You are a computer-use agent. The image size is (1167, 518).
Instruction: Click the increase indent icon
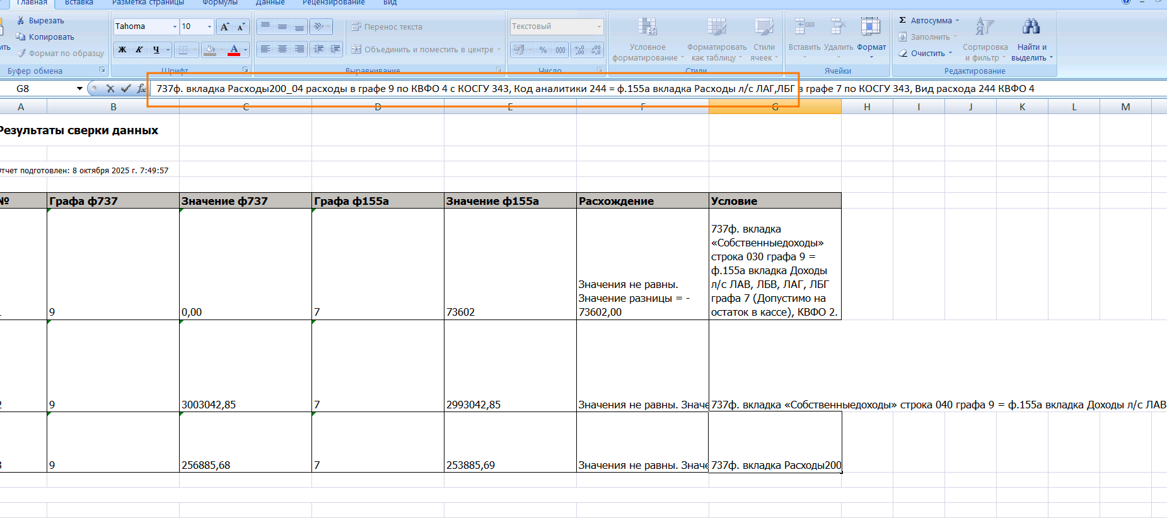[x=335, y=49]
